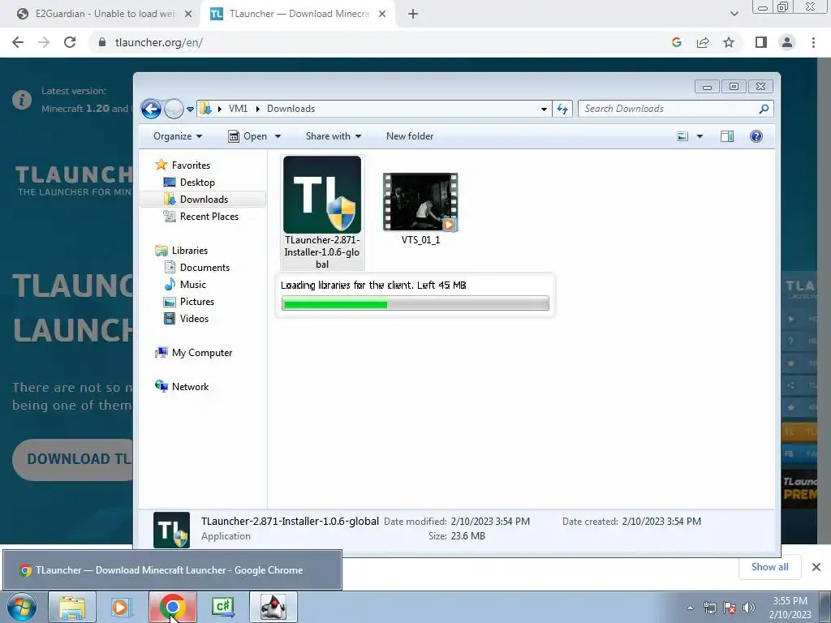Select Libraries in the navigation pane

(x=181, y=251)
